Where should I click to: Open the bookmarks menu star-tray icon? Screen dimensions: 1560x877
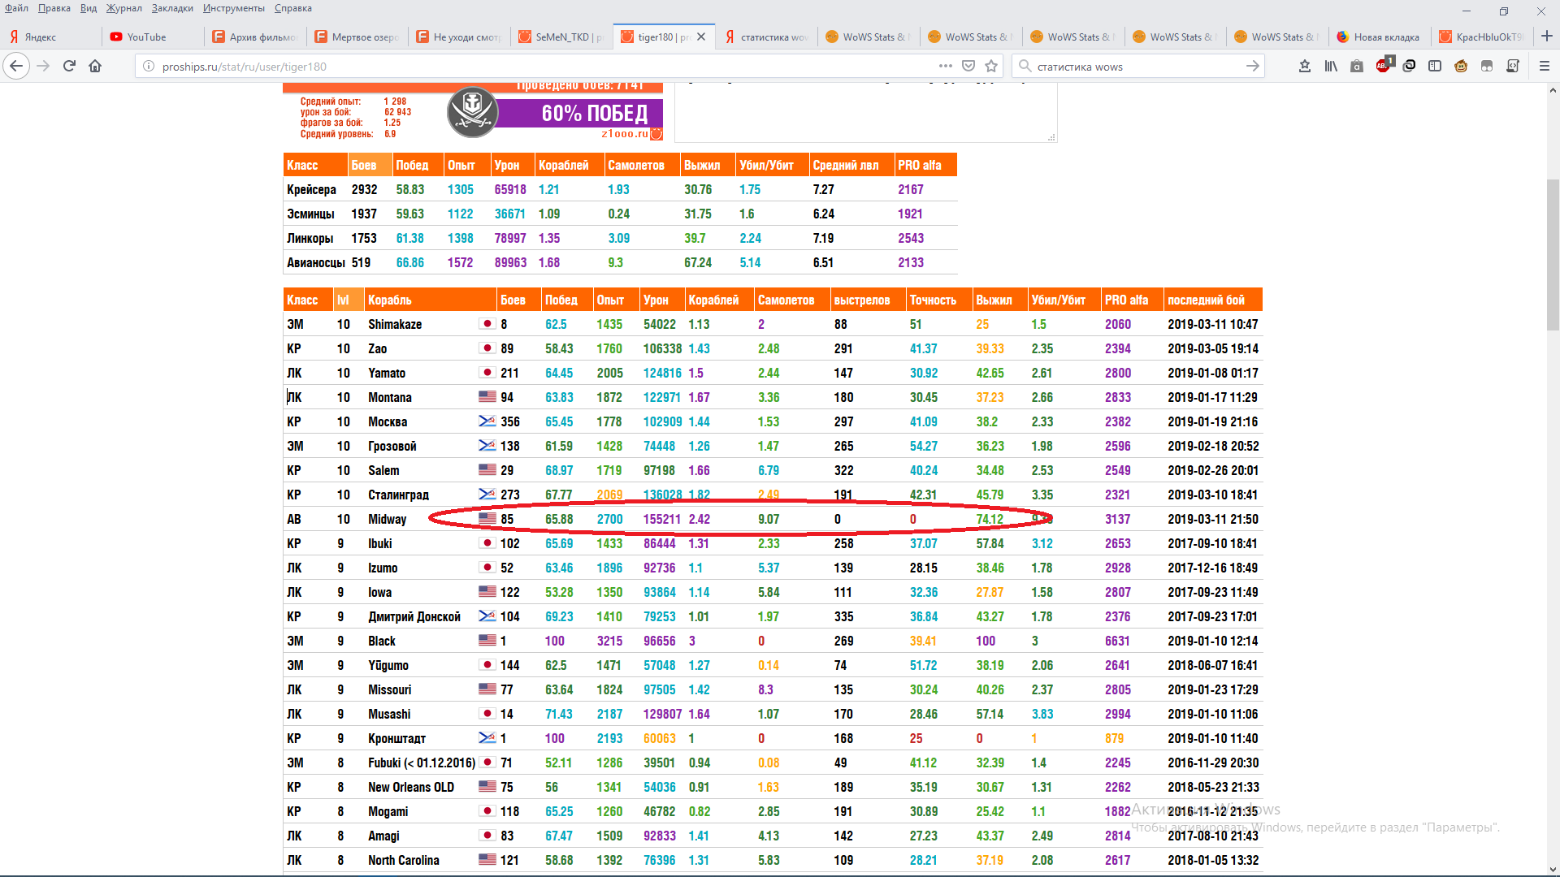coord(1305,66)
